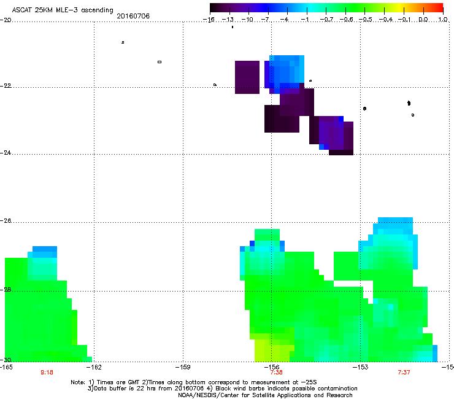
Task: Click the -0.1 color bar label
Action: click(x=404, y=20)
